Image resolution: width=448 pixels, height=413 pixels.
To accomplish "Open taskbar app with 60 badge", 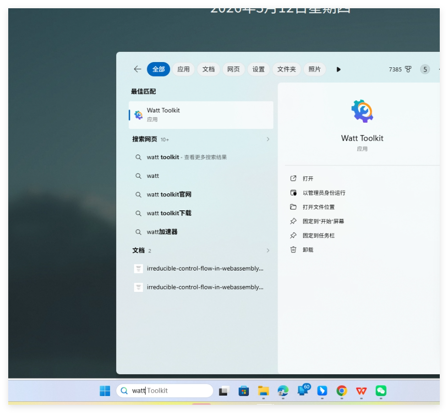I will point(303,390).
